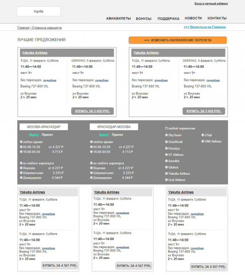This screenshot has height=275, width=245.
Task: Select Yakutia Airlines in the carrier filter
Action: tap(177, 174)
